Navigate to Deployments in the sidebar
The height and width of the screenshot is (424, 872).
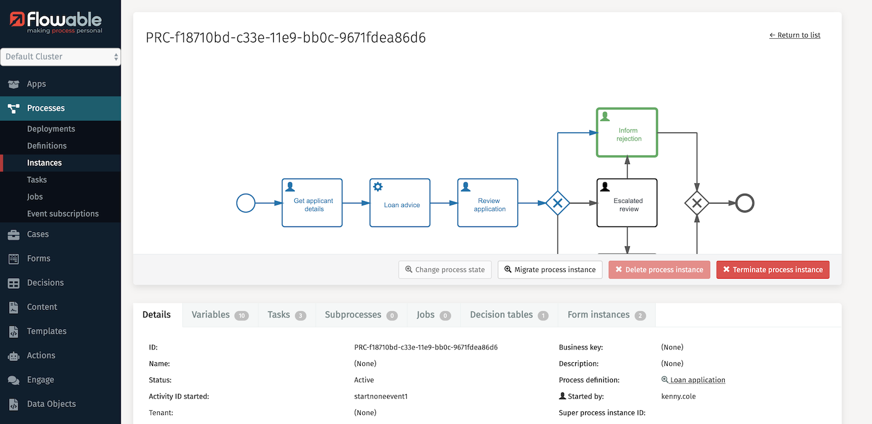tap(51, 128)
